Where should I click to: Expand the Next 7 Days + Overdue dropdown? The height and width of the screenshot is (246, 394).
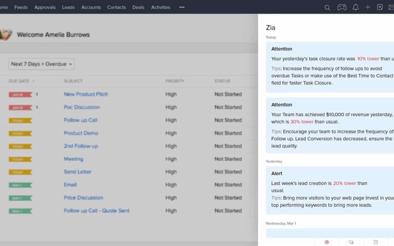click(41, 64)
